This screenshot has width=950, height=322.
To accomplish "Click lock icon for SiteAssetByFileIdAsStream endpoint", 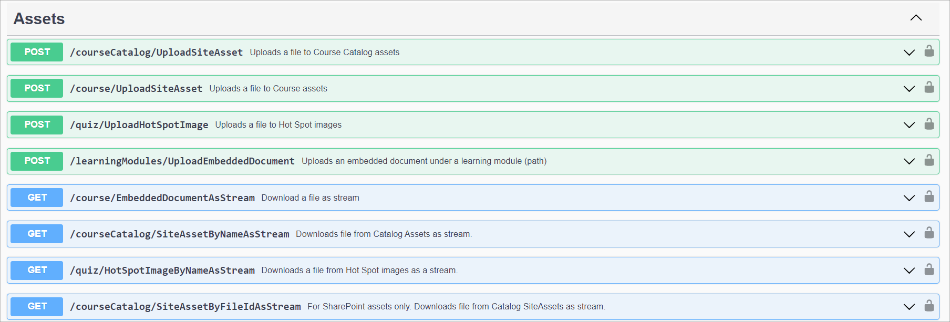I will pyautogui.click(x=929, y=306).
